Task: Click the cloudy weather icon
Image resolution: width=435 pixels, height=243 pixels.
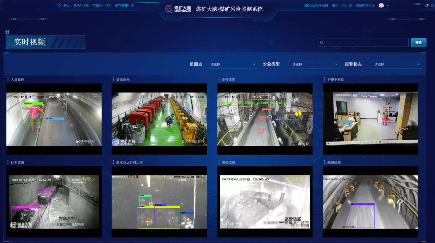Action: click(59, 5)
